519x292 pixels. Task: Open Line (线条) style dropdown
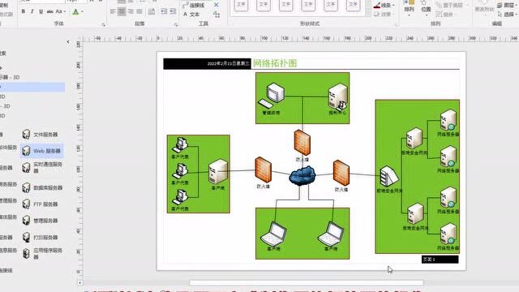point(384,6)
